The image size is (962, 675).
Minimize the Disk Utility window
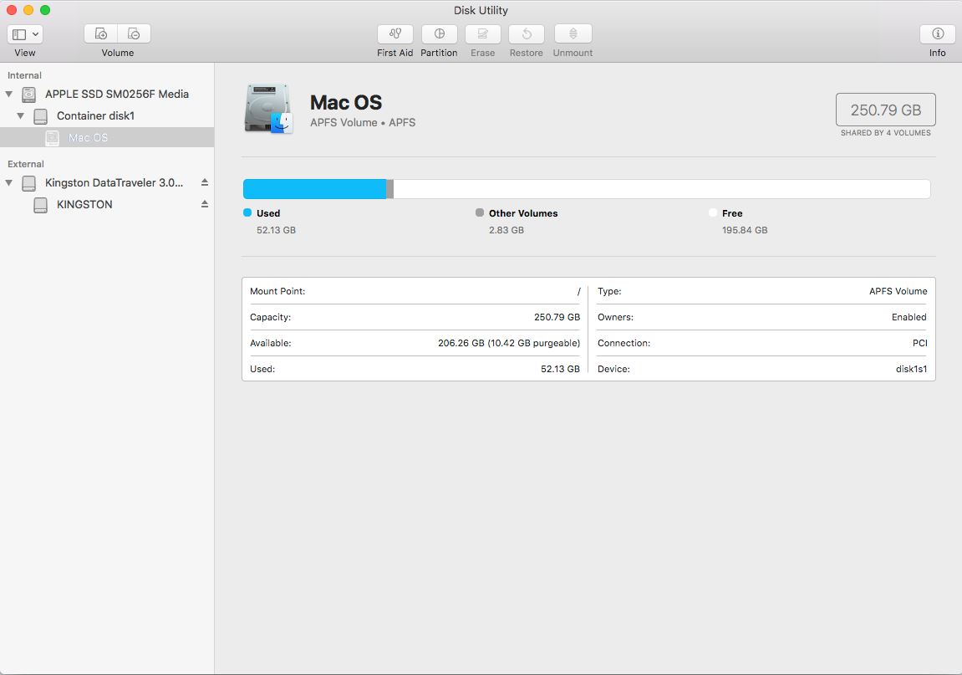[28, 10]
